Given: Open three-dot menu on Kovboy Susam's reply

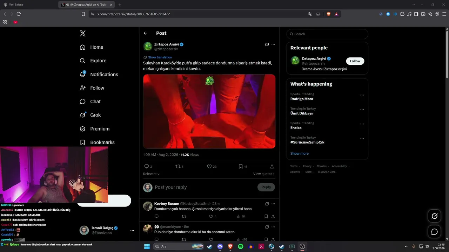Looking at the screenshot, I should click(x=273, y=204).
